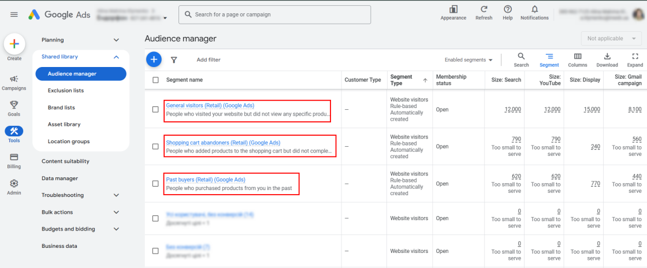Open Content suitability
Image resolution: width=647 pixels, height=268 pixels.
(x=65, y=161)
